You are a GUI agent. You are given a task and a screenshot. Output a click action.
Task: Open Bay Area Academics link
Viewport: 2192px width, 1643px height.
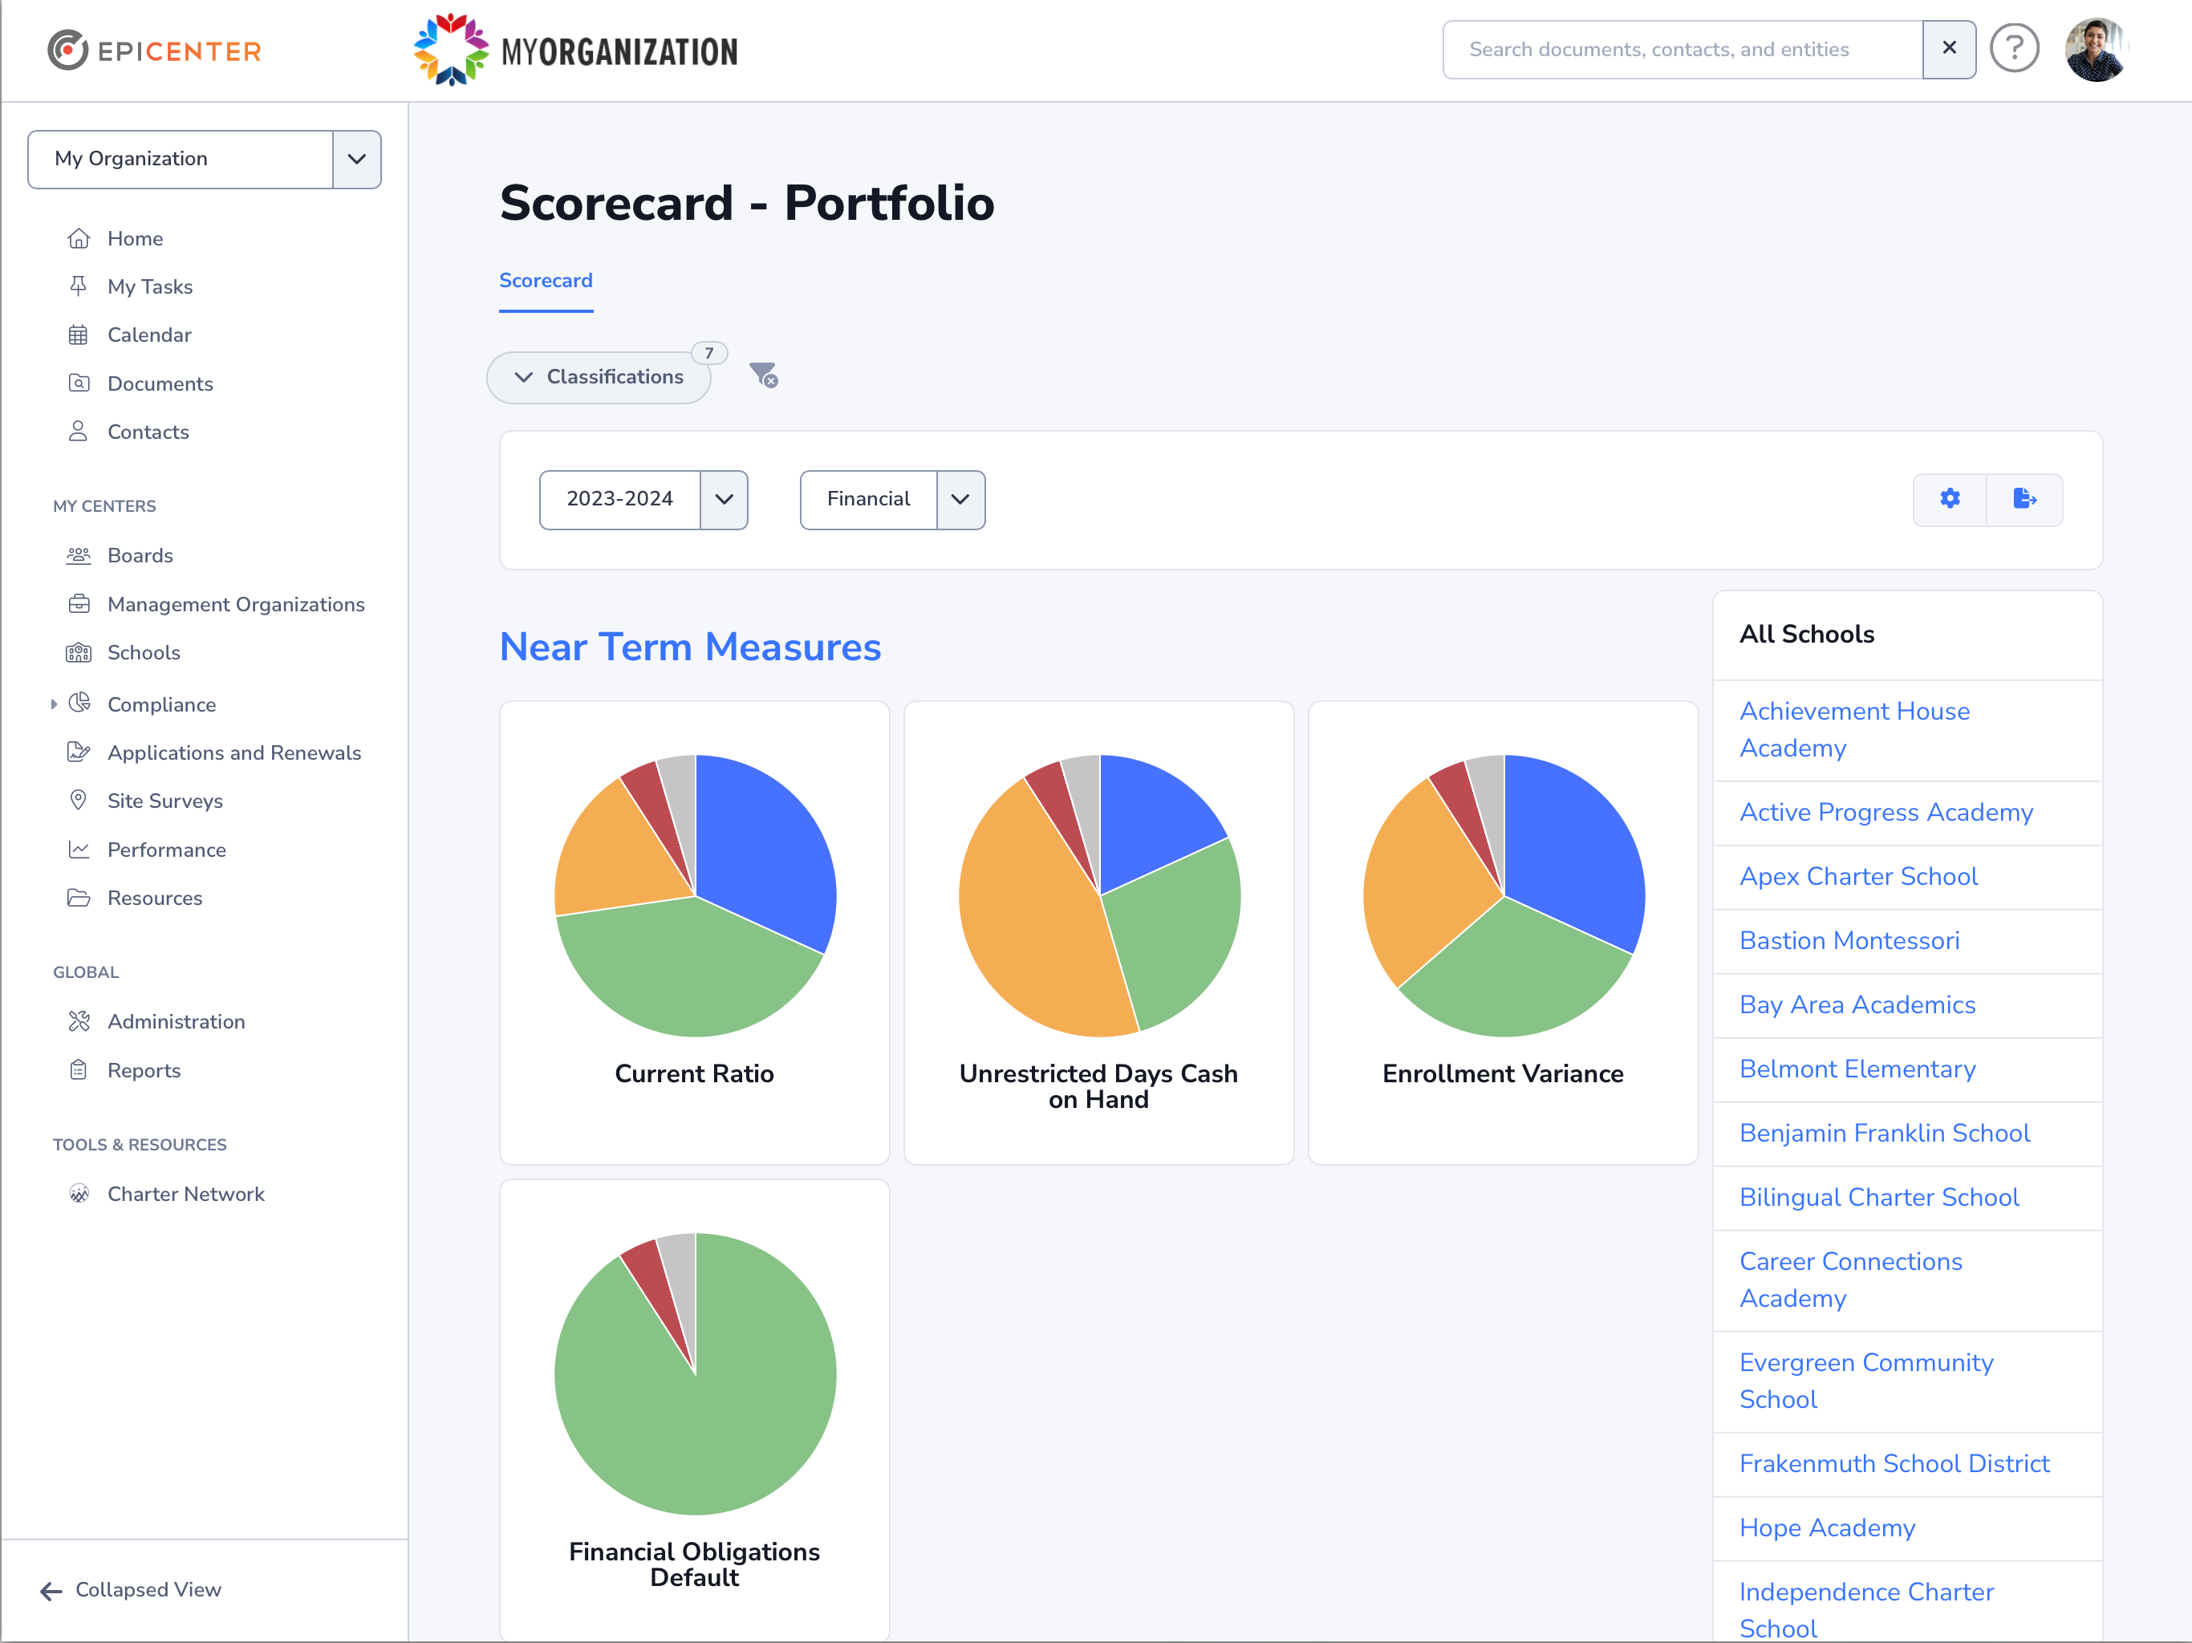click(x=1857, y=1005)
